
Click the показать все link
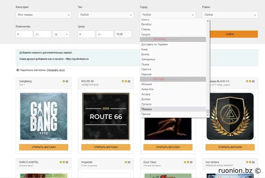click(x=56, y=70)
